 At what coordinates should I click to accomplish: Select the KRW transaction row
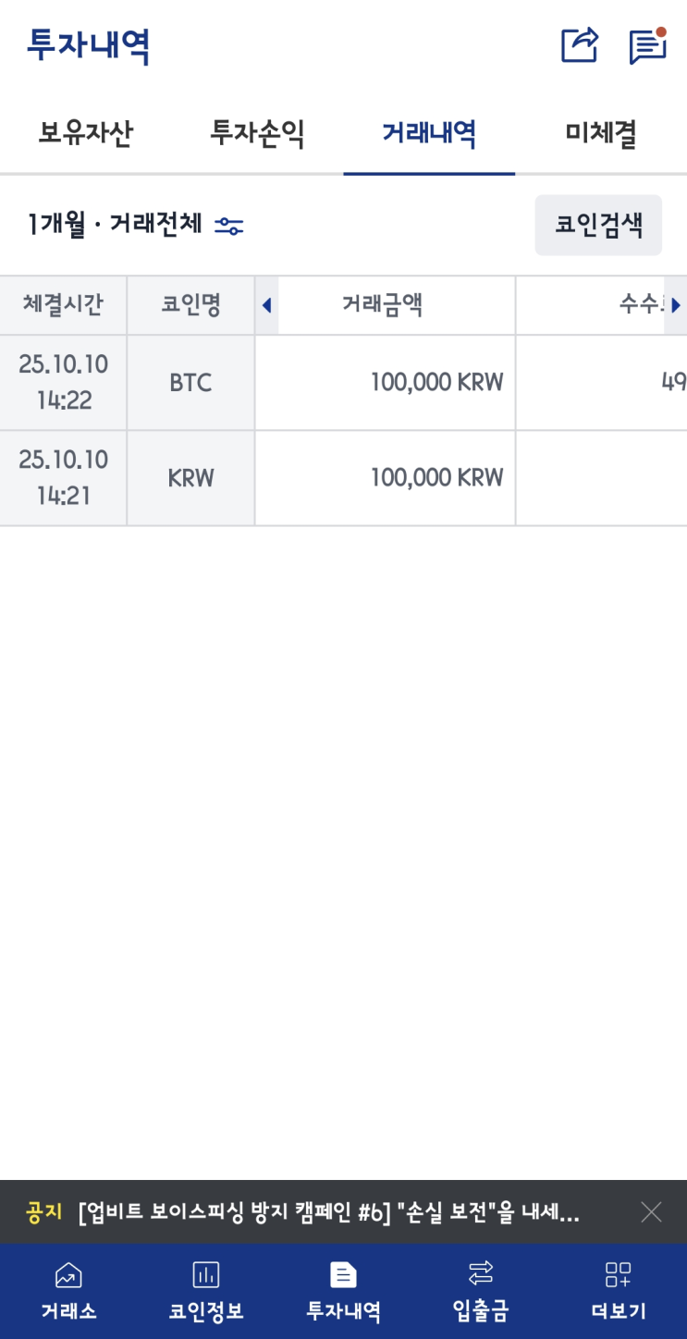coord(343,478)
